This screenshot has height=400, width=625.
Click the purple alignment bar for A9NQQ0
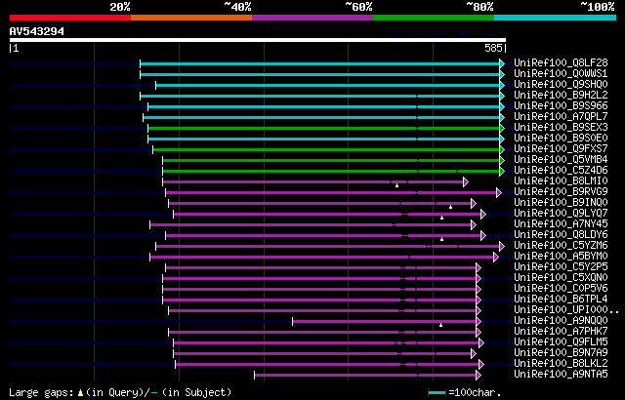(384, 322)
